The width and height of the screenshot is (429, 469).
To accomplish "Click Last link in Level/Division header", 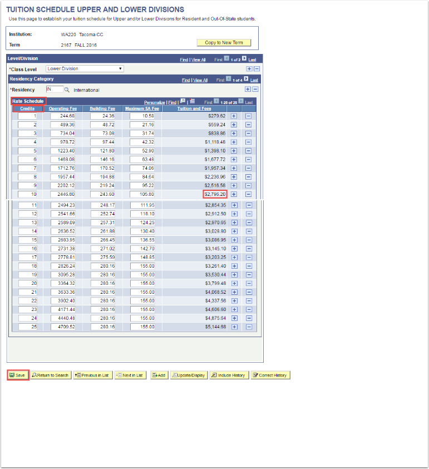I will click(x=252, y=60).
